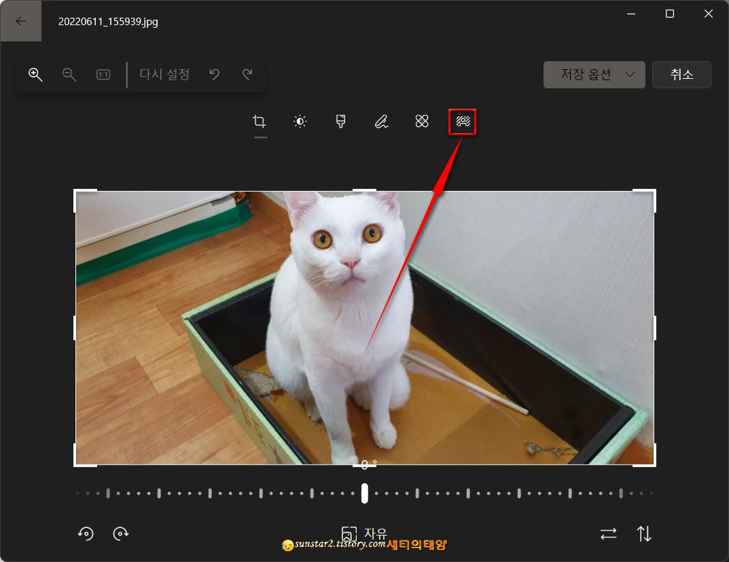Select the Crop tool
This screenshot has height=562, width=729.
(x=259, y=121)
